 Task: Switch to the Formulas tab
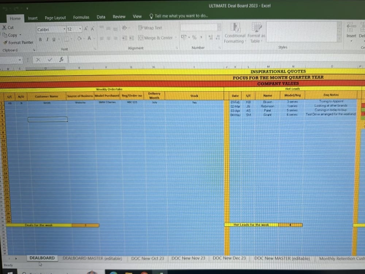pos(81,17)
